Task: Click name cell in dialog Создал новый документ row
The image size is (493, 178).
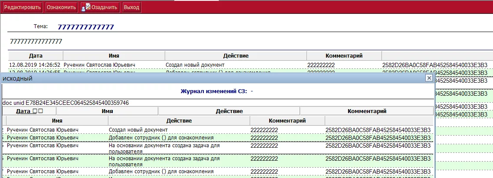Action: tap(42, 129)
